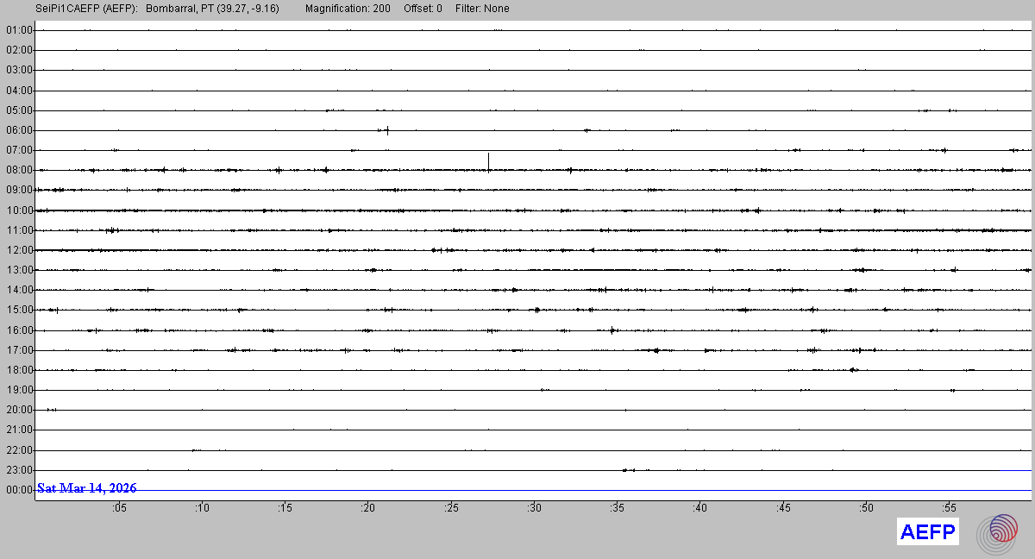Screen dimensions: 1035x559
Task: Select the 20:00 hour label
Action: (19, 410)
